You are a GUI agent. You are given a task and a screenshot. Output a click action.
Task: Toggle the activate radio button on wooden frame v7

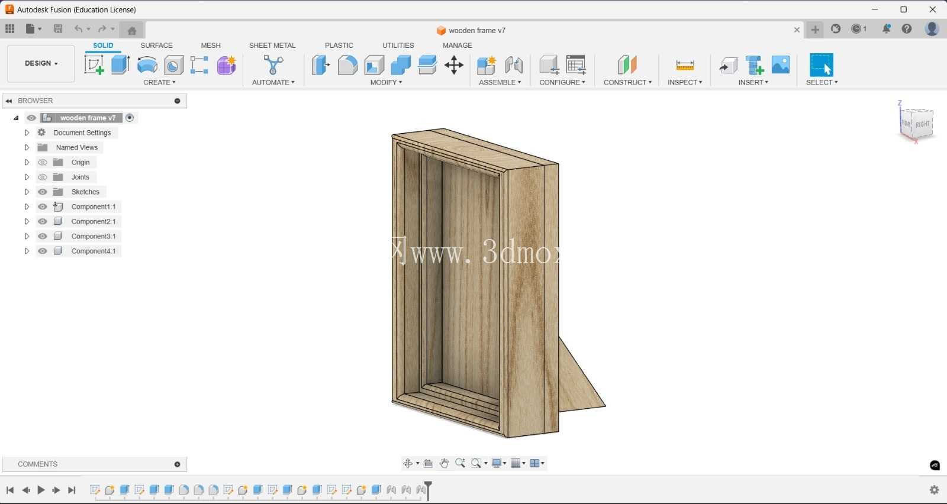130,118
